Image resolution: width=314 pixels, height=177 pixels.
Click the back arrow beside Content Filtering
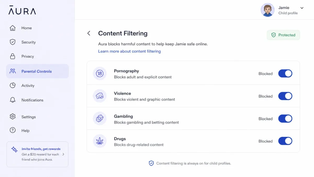(89, 33)
